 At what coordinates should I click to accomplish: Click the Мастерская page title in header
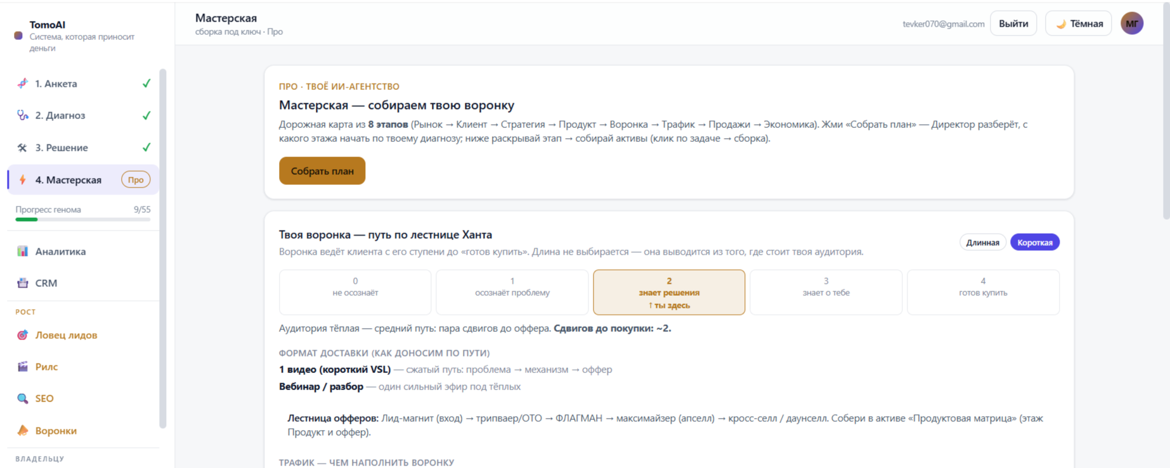tap(226, 18)
